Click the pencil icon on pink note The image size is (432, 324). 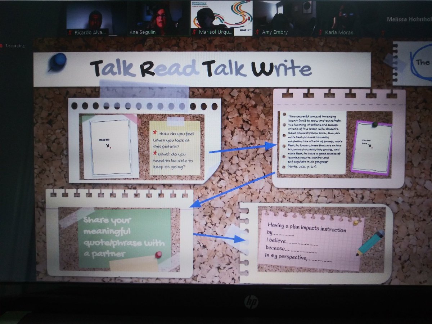click(x=370, y=243)
